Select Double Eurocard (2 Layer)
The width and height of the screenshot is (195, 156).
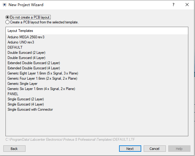pos(26,53)
